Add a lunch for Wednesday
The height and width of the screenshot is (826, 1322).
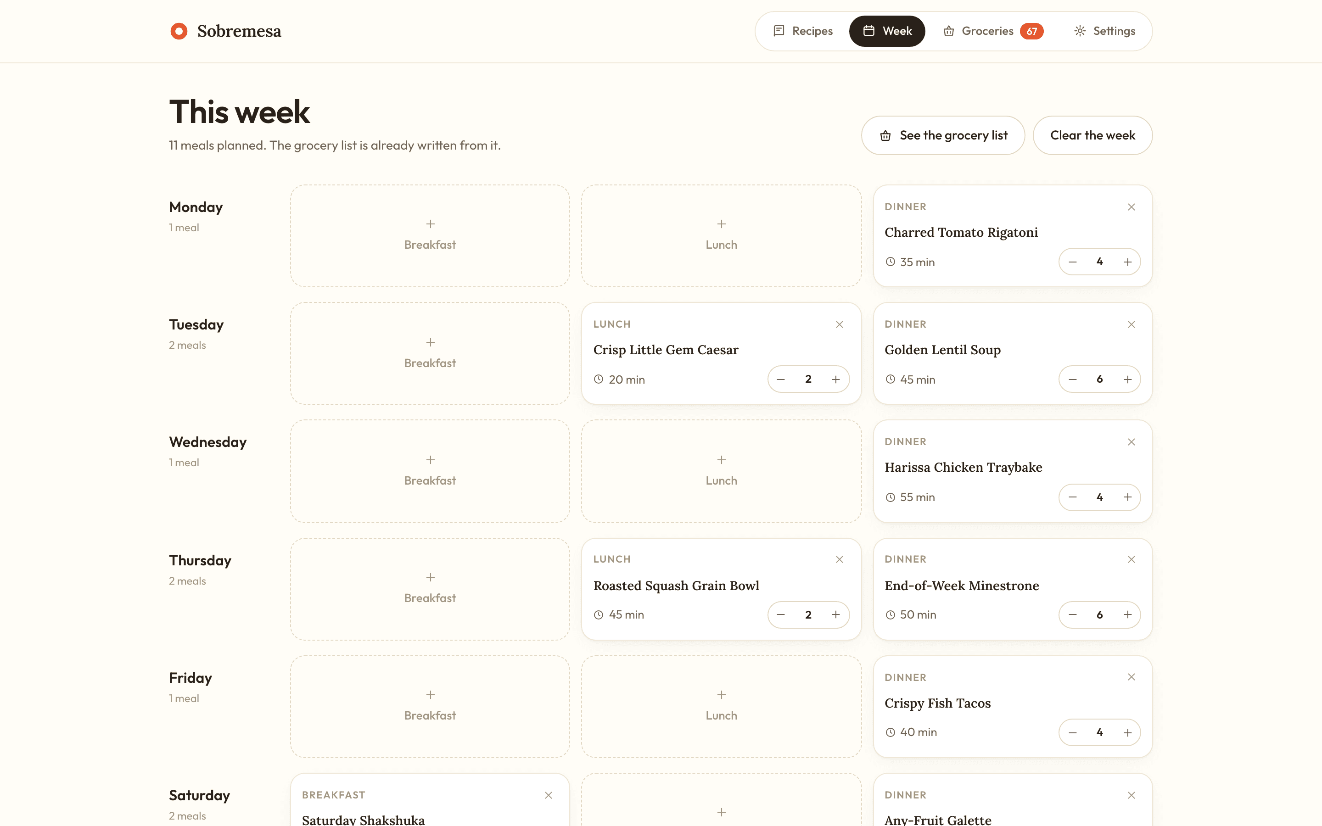pos(721,471)
